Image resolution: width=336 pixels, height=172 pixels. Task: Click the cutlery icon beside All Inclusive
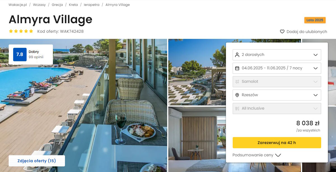(237, 108)
